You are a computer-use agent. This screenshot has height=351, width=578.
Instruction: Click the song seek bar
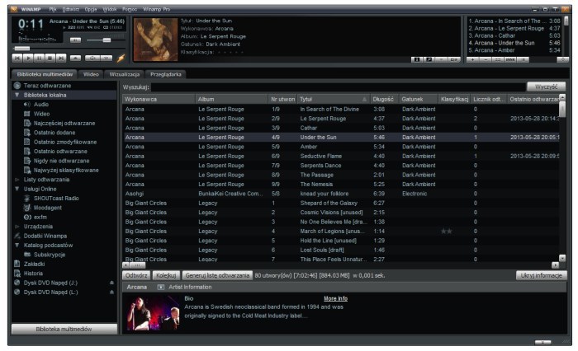(69, 48)
